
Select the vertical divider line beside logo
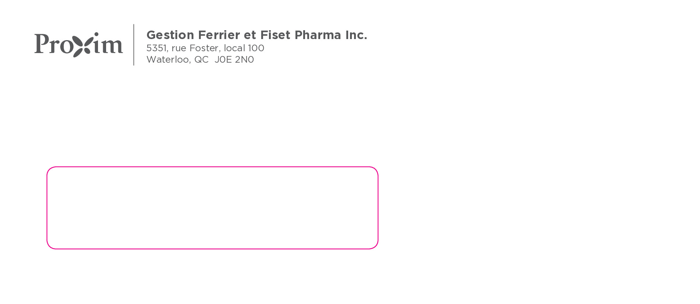click(134, 45)
